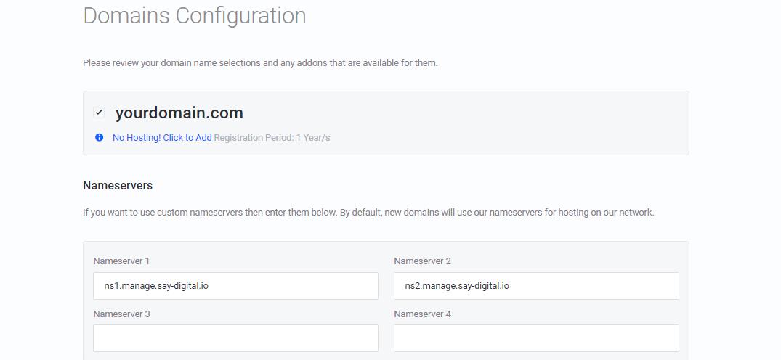Click into the Nameserver 2 field

point(536,286)
